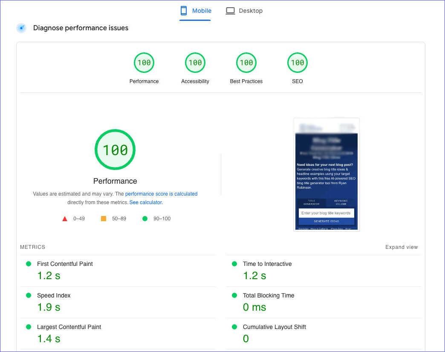
Task: Click the green dot beside First Contentful Paint
Action: tap(29, 263)
